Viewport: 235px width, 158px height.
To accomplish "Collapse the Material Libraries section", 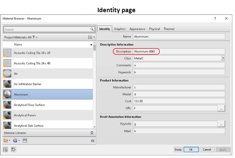I will [x=92, y=133].
